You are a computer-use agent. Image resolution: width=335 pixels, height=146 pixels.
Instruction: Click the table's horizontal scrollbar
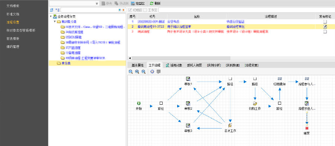click(x=181, y=58)
